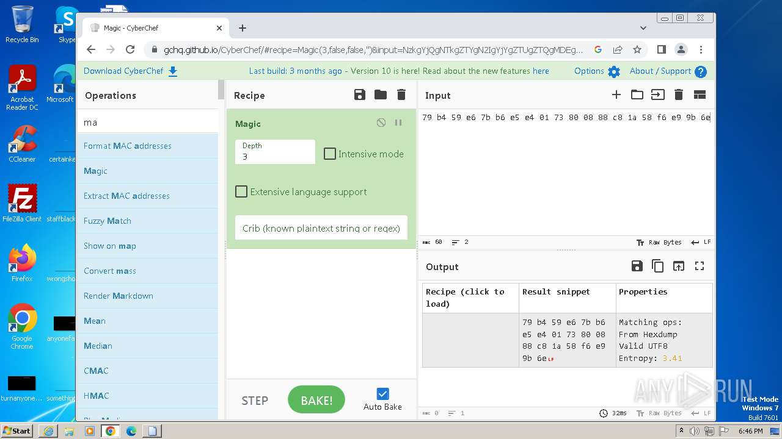
Task: Maximise the output pane
Action: [700, 266]
